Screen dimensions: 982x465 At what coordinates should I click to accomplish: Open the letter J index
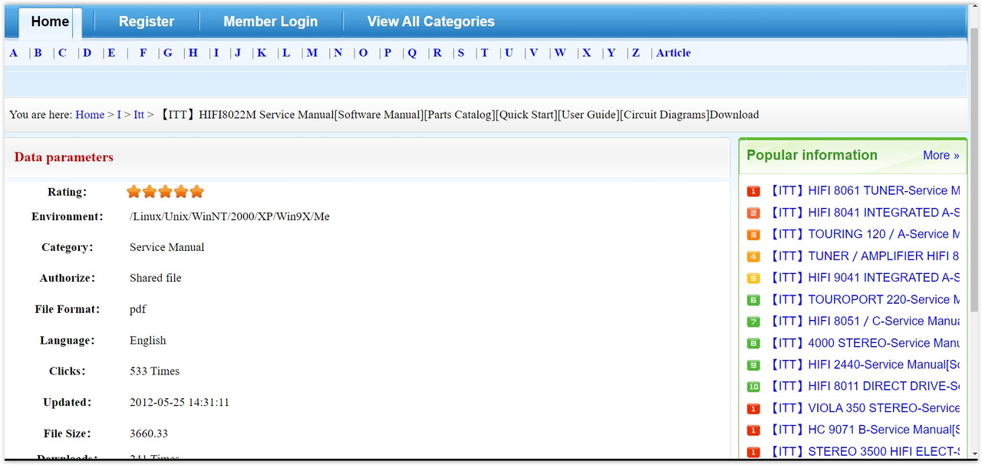[x=238, y=53]
